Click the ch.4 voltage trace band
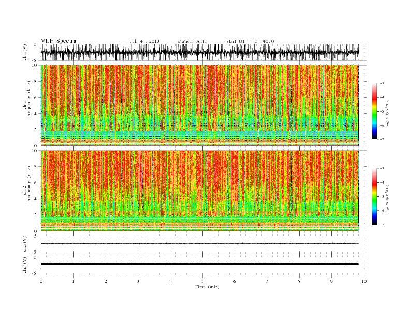This screenshot has height=316, width=410. click(x=199, y=264)
